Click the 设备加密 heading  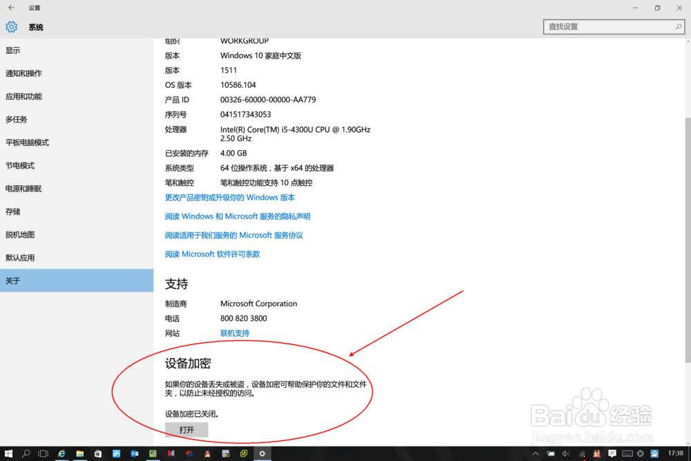(188, 364)
